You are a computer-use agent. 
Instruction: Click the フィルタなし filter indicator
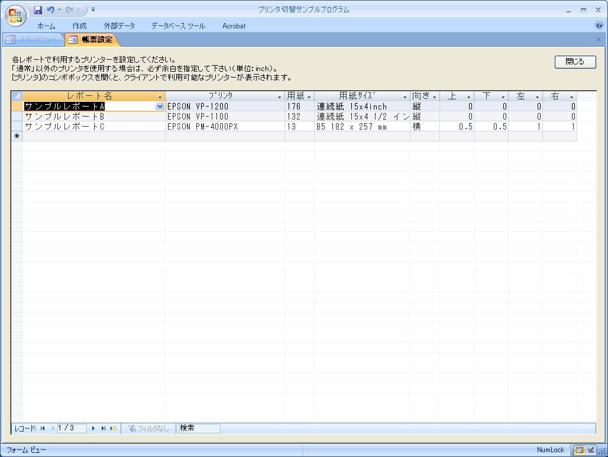(x=149, y=428)
